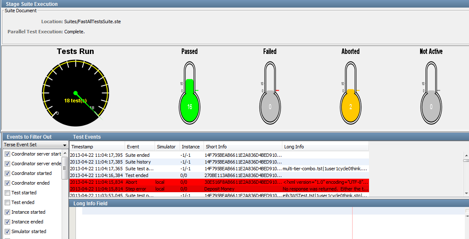The image size is (469, 239).
Task: Select the Step error Deposit Money row
Action: click(218, 189)
